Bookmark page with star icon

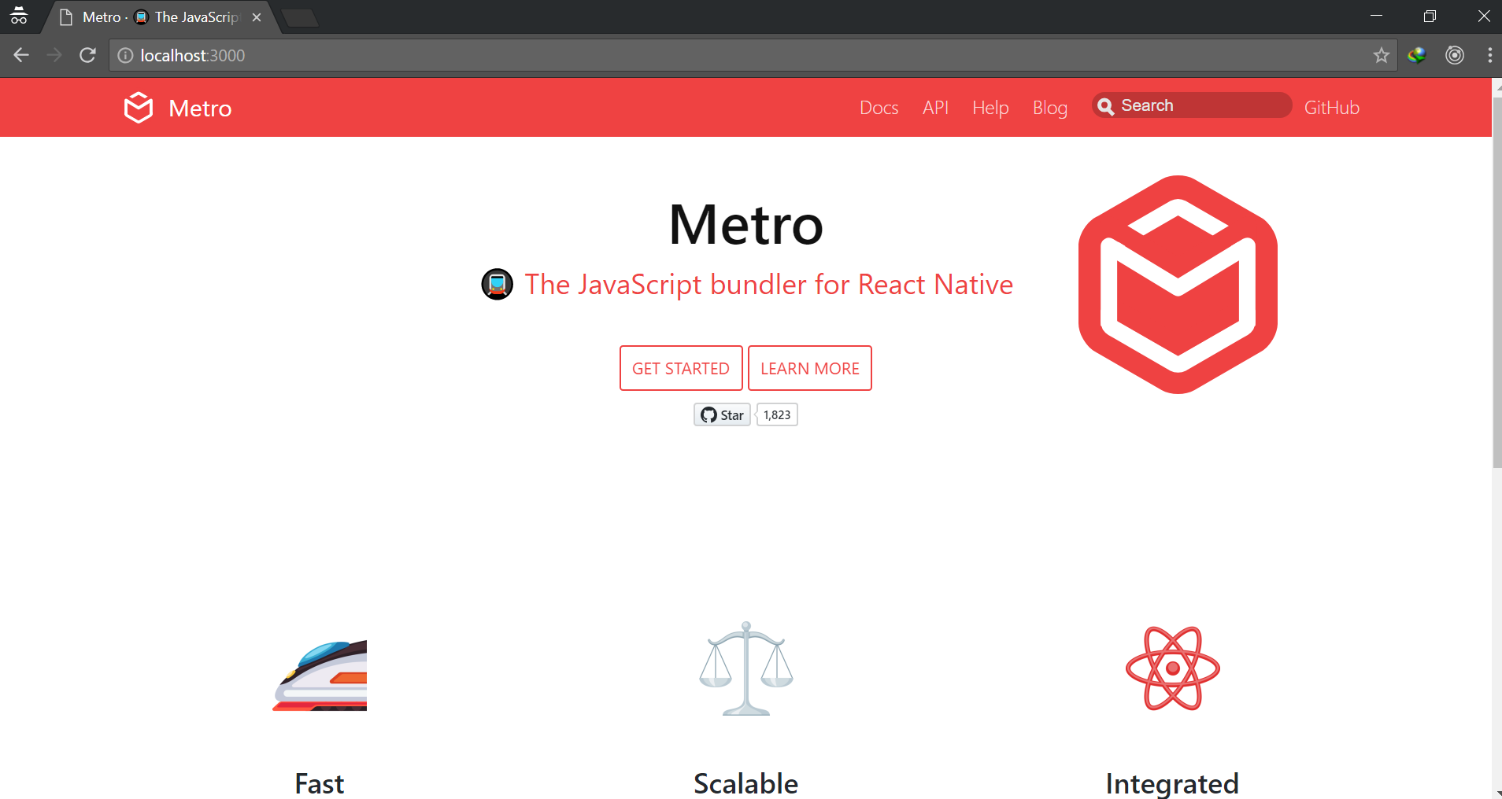click(1381, 55)
